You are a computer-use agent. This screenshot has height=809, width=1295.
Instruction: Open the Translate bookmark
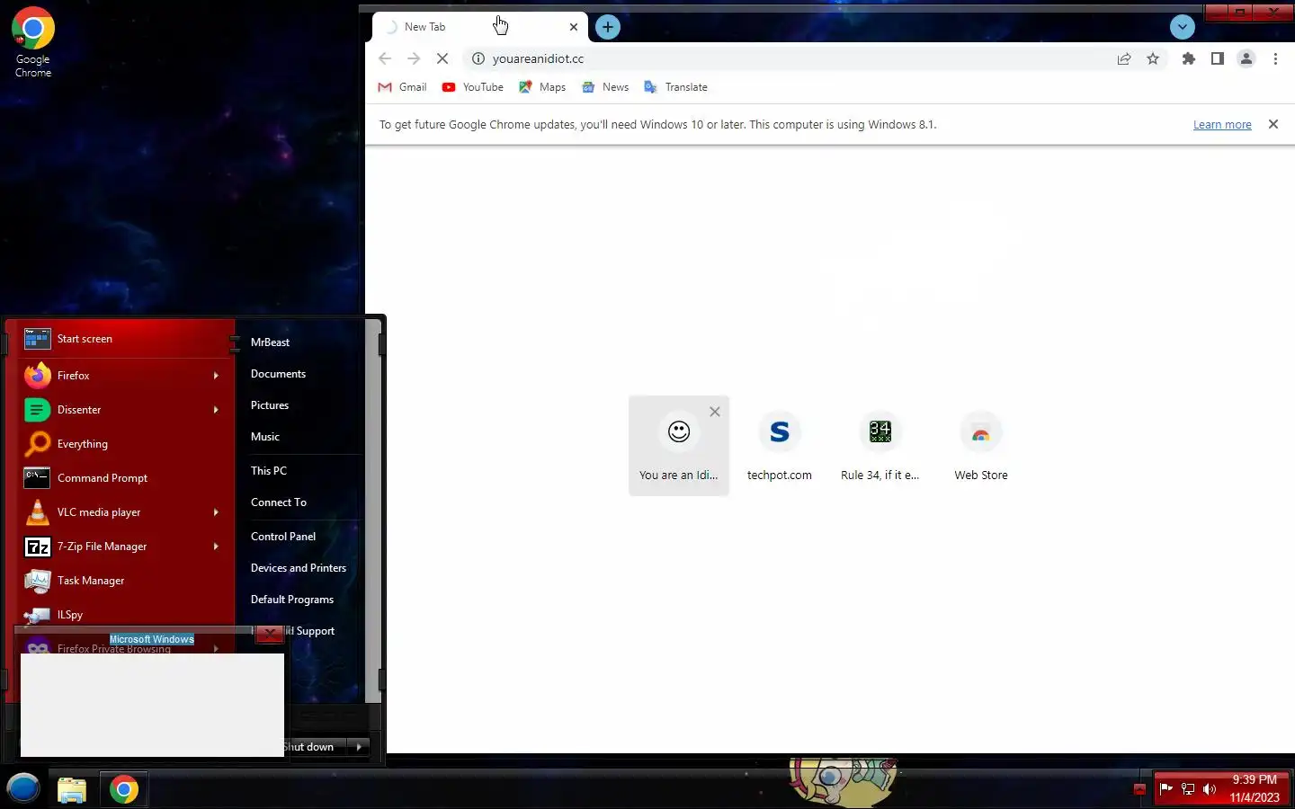point(676,87)
